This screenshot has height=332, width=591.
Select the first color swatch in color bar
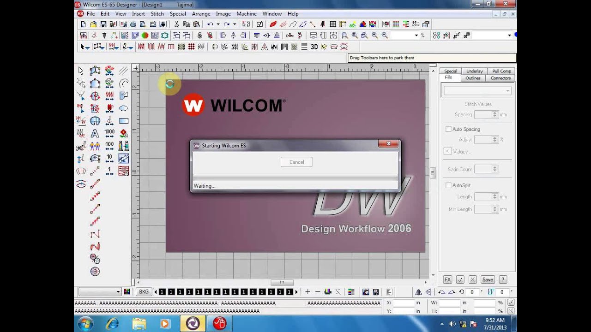click(x=162, y=292)
